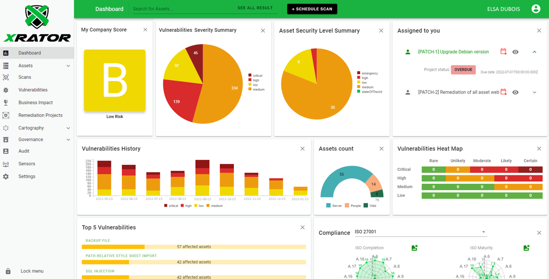Close the Vulnerabilities History widget
This screenshot has width=549, height=279.
click(303, 149)
